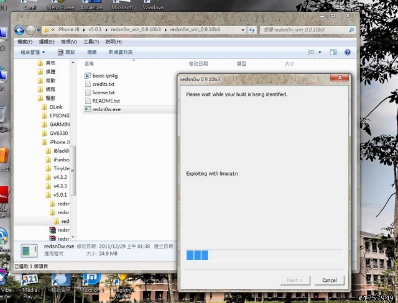Viewport: 398px width, 303px height.
Task: Select the 網路 folder in tree
Action: click(46, 89)
